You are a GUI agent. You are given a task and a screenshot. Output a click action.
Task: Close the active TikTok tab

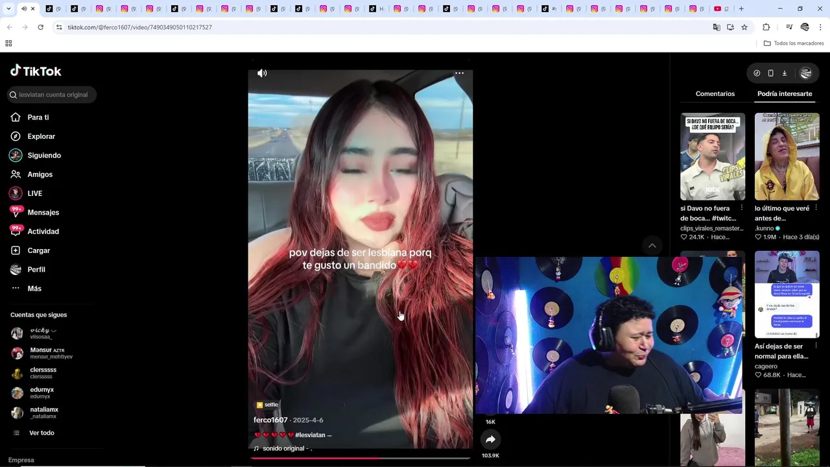pos(32,9)
